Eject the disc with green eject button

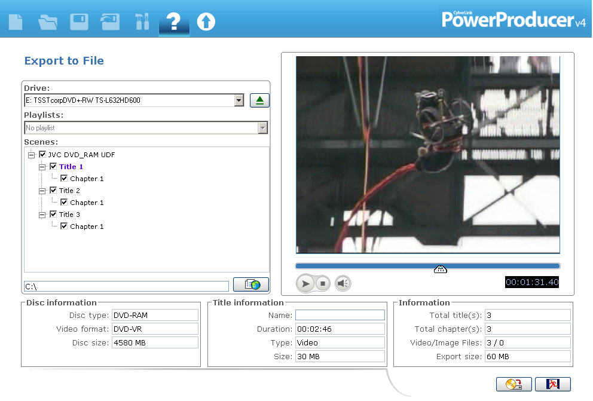259,100
